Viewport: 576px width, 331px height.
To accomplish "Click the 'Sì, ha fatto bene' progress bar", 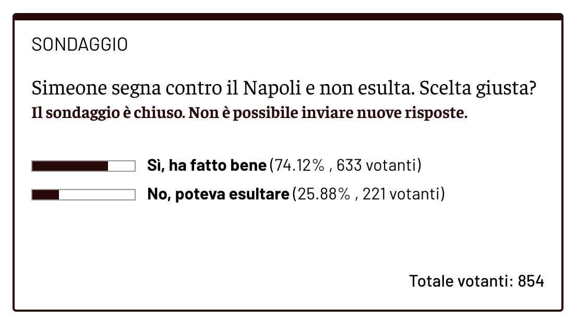I will pyautogui.click(x=83, y=166).
